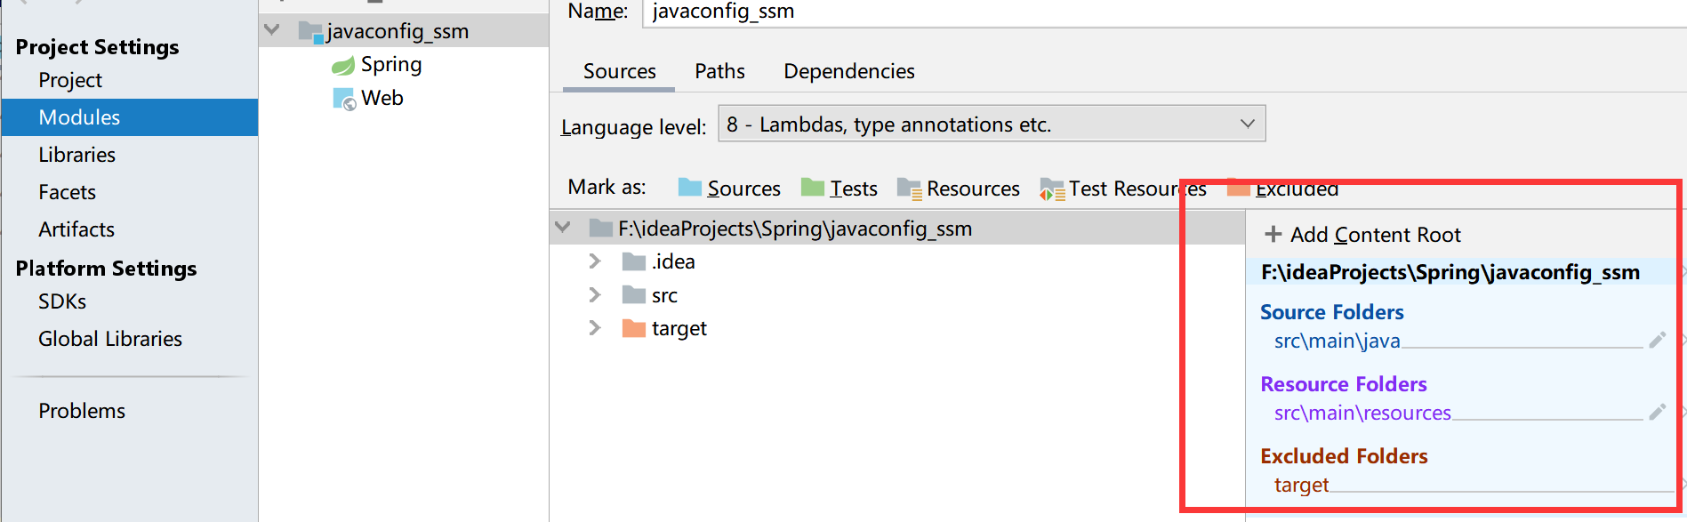Expand the src folder
Viewport: 1687px width, 522px height.
(x=595, y=295)
